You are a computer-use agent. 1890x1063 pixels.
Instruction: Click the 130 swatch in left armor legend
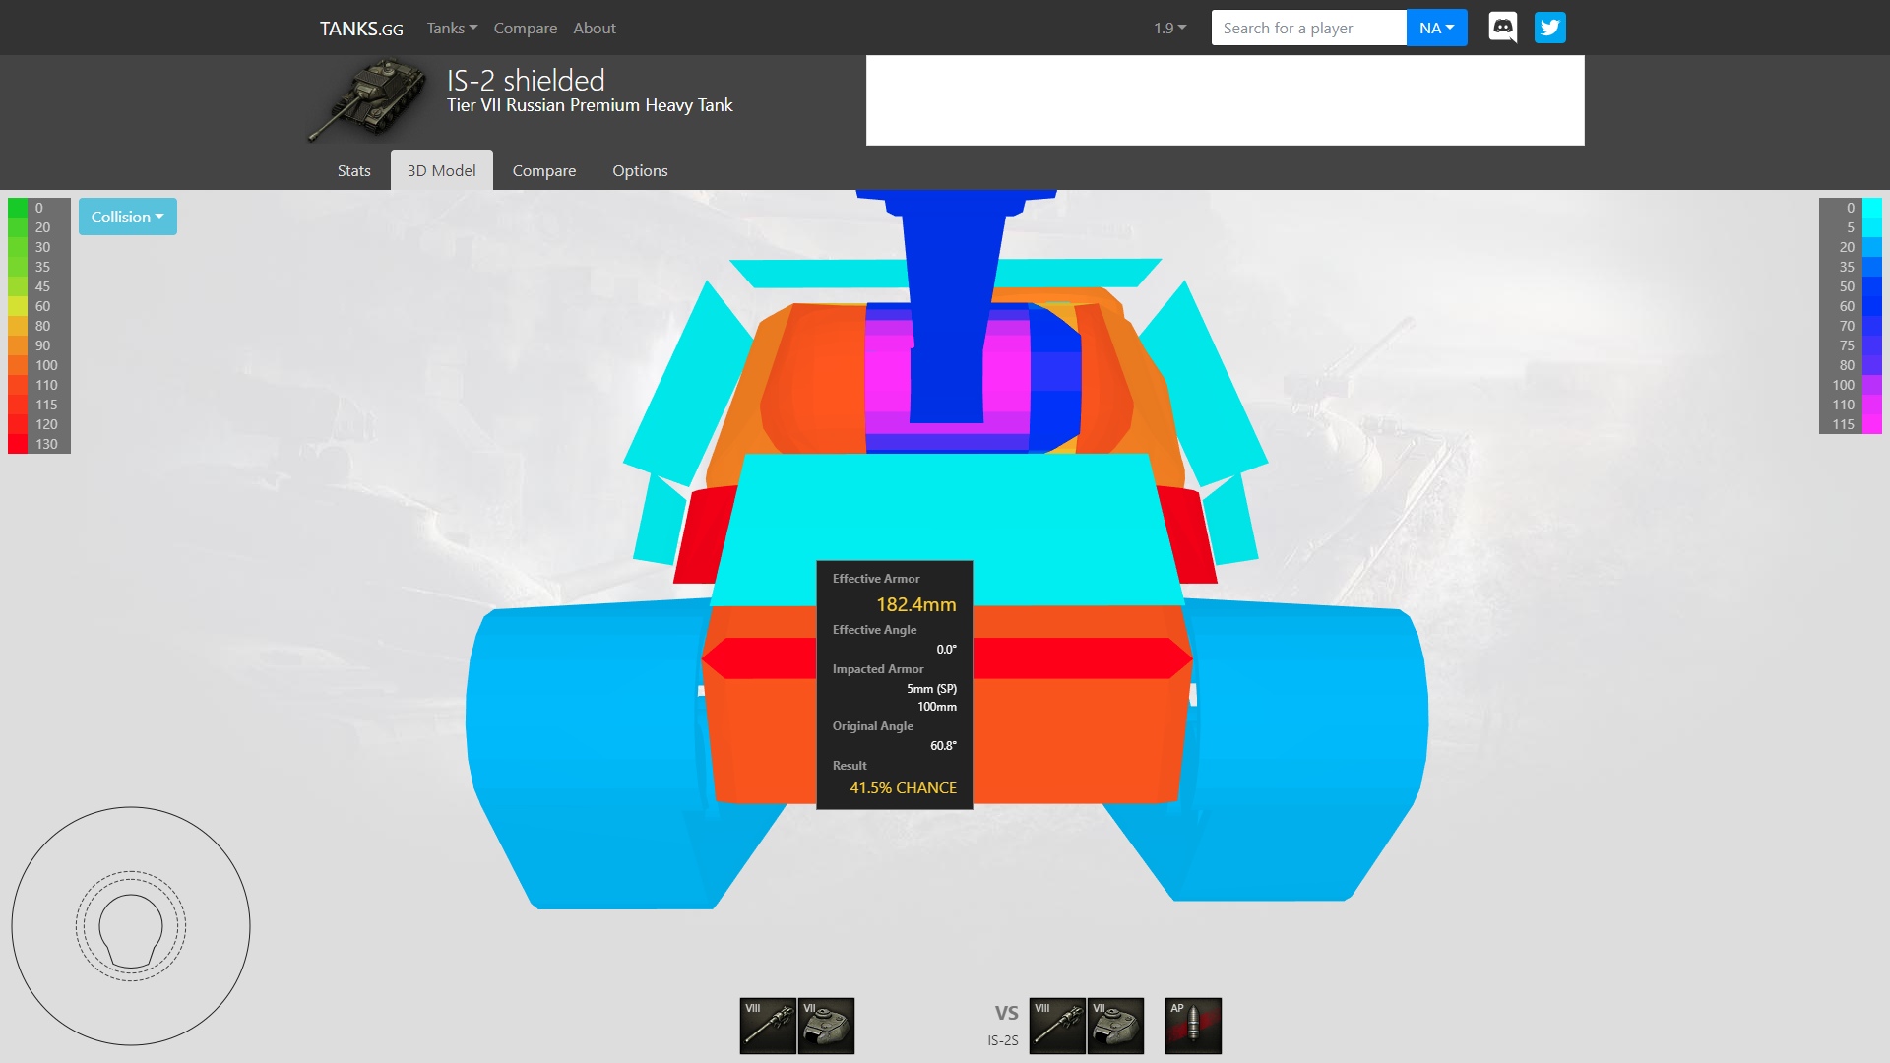coord(18,444)
